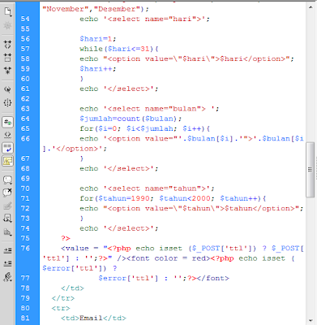Click the vertical scrollbar thumb
The image size is (317, 325).
(311, 170)
